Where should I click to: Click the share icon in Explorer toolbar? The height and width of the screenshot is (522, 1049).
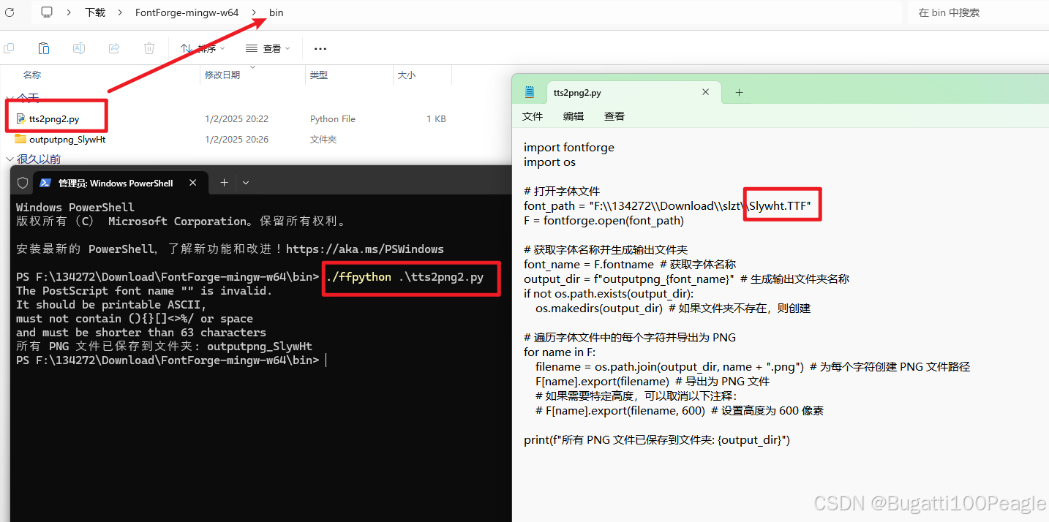click(x=114, y=48)
